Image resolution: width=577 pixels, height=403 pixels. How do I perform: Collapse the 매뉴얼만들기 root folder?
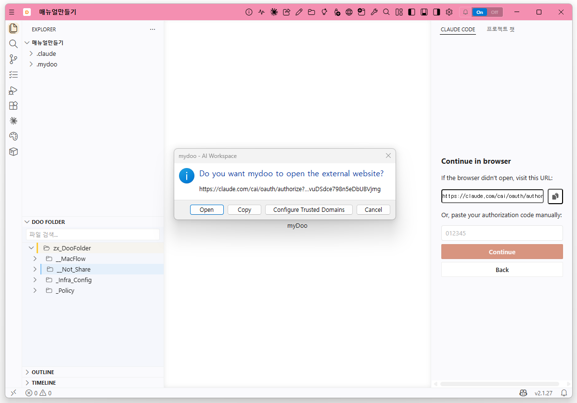[x=27, y=43]
